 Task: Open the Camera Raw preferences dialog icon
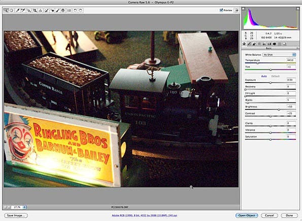coord(69,10)
